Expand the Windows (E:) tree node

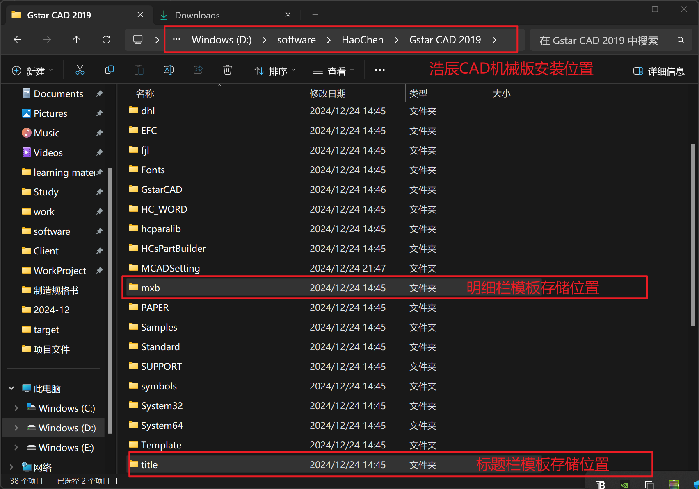16,447
